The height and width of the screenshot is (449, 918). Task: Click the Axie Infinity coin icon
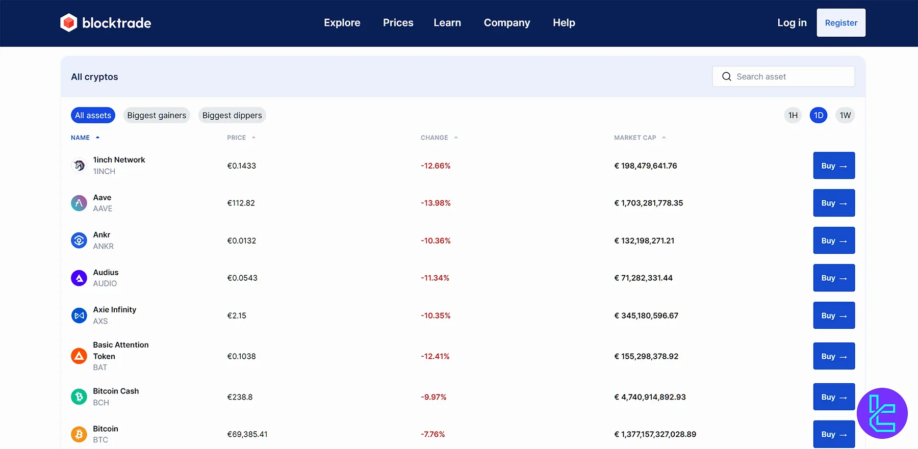tap(79, 315)
